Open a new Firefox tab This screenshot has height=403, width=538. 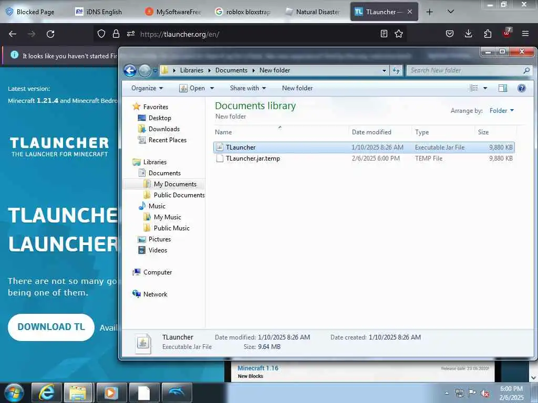[x=429, y=12]
